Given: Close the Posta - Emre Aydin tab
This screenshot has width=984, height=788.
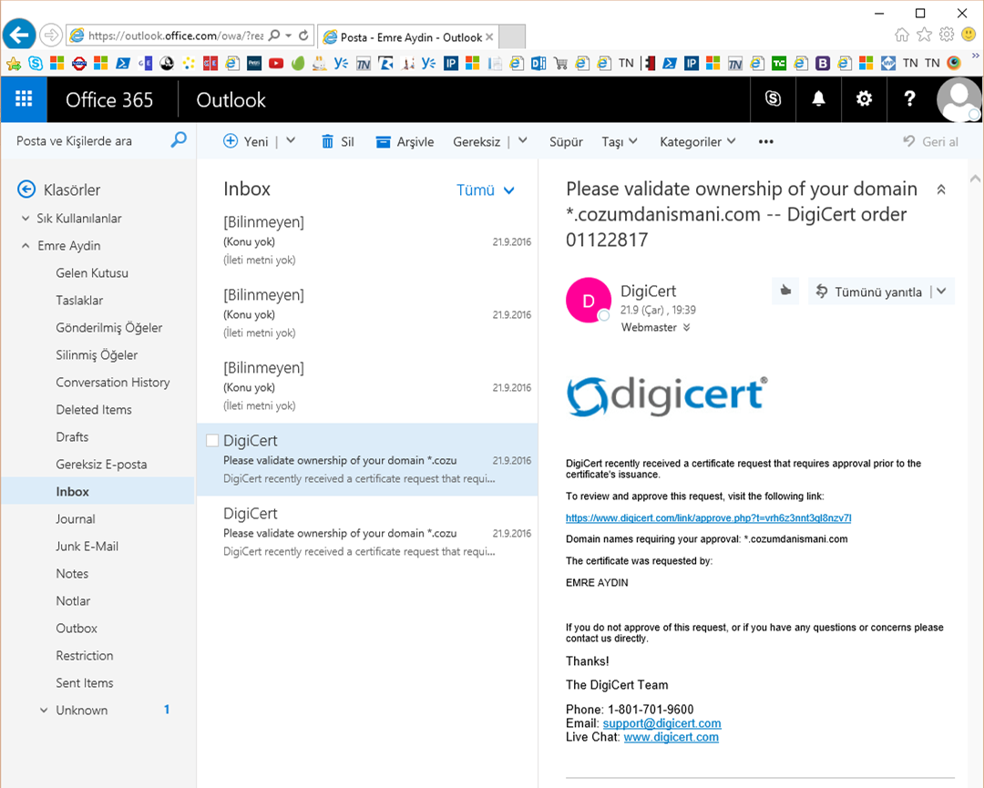Looking at the screenshot, I should pos(489,37).
